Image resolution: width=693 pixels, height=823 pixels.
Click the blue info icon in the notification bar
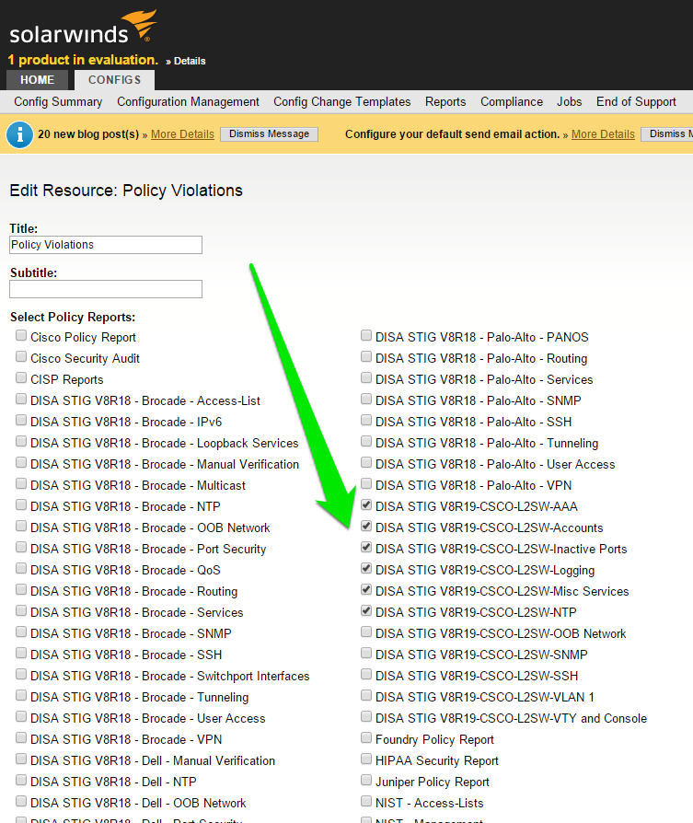point(20,135)
